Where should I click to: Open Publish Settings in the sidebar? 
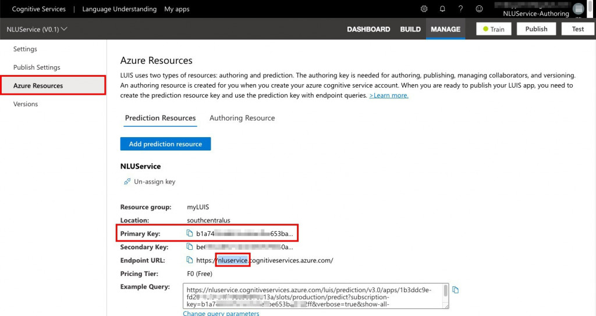[x=37, y=67]
